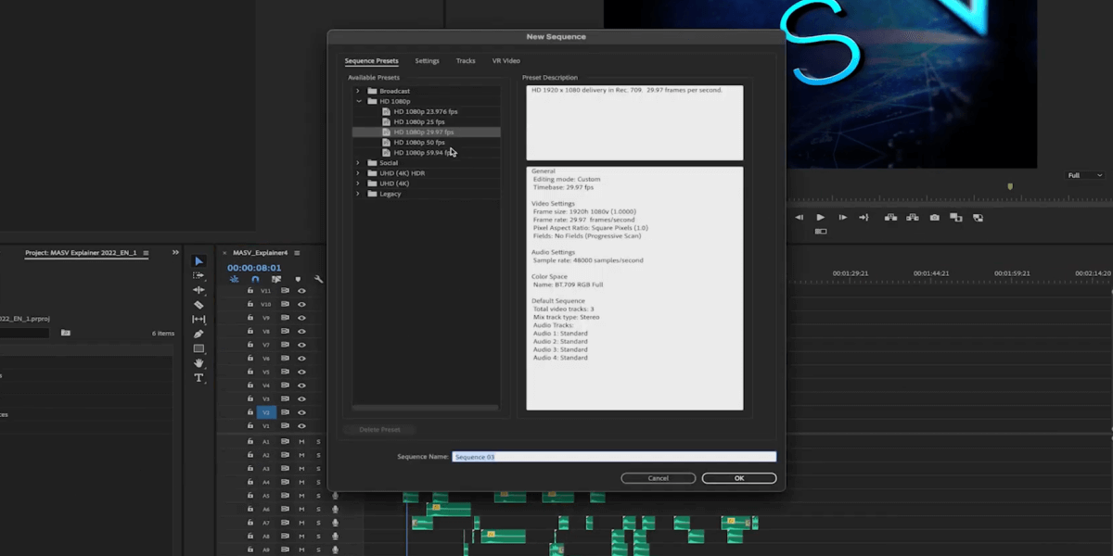Click voice-over microphone on track A6
The image size is (1113, 556).
coord(335,509)
